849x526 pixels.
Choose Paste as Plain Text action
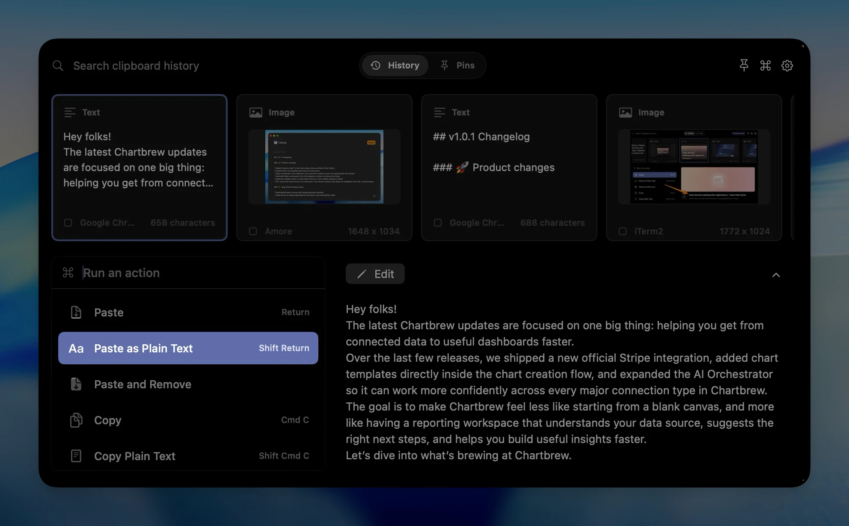tap(188, 348)
